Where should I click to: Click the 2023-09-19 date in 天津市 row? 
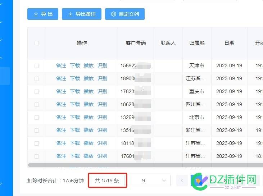(x=229, y=65)
